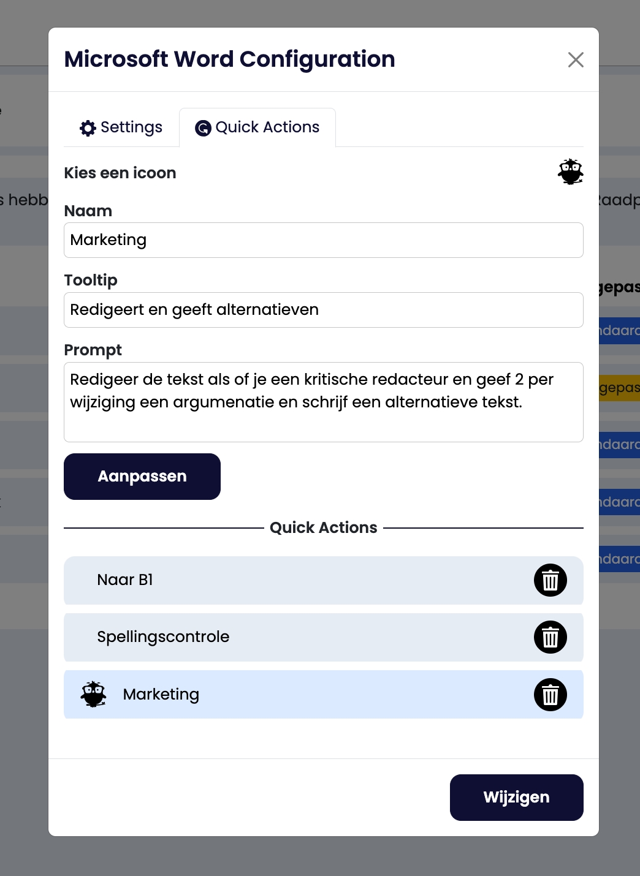Delete the Marketing quick action

point(550,695)
